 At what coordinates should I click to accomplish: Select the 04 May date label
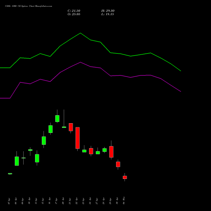tap(124, 200)
